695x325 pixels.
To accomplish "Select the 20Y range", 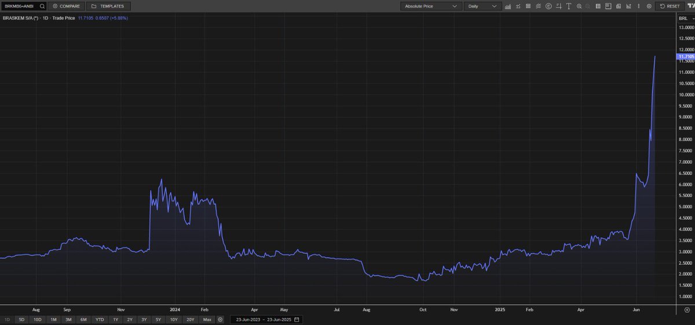I will (x=190, y=319).
